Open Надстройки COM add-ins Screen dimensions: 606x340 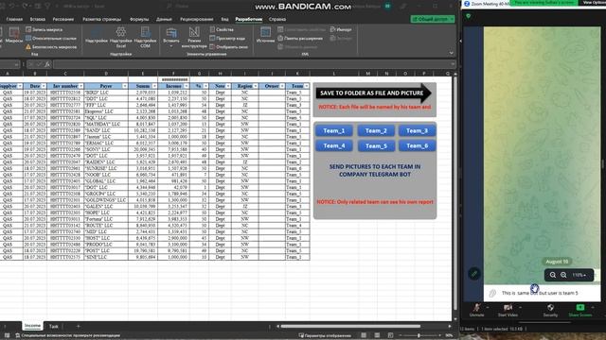click(145, 38)
